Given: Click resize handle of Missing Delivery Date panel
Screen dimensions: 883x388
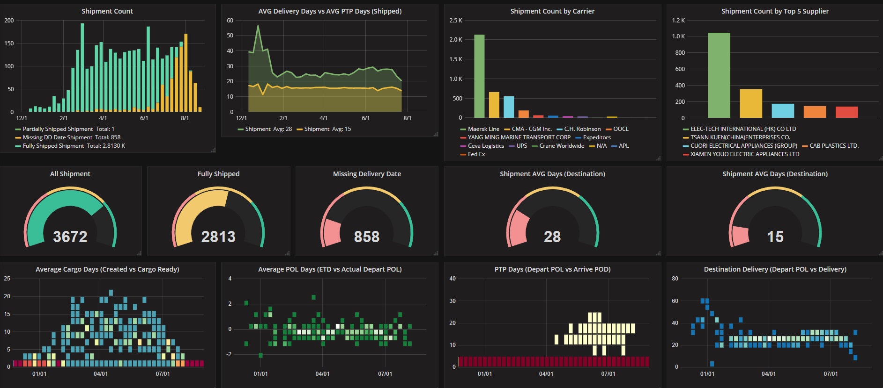Looking at the screenshot, I should tap(436, 253).
